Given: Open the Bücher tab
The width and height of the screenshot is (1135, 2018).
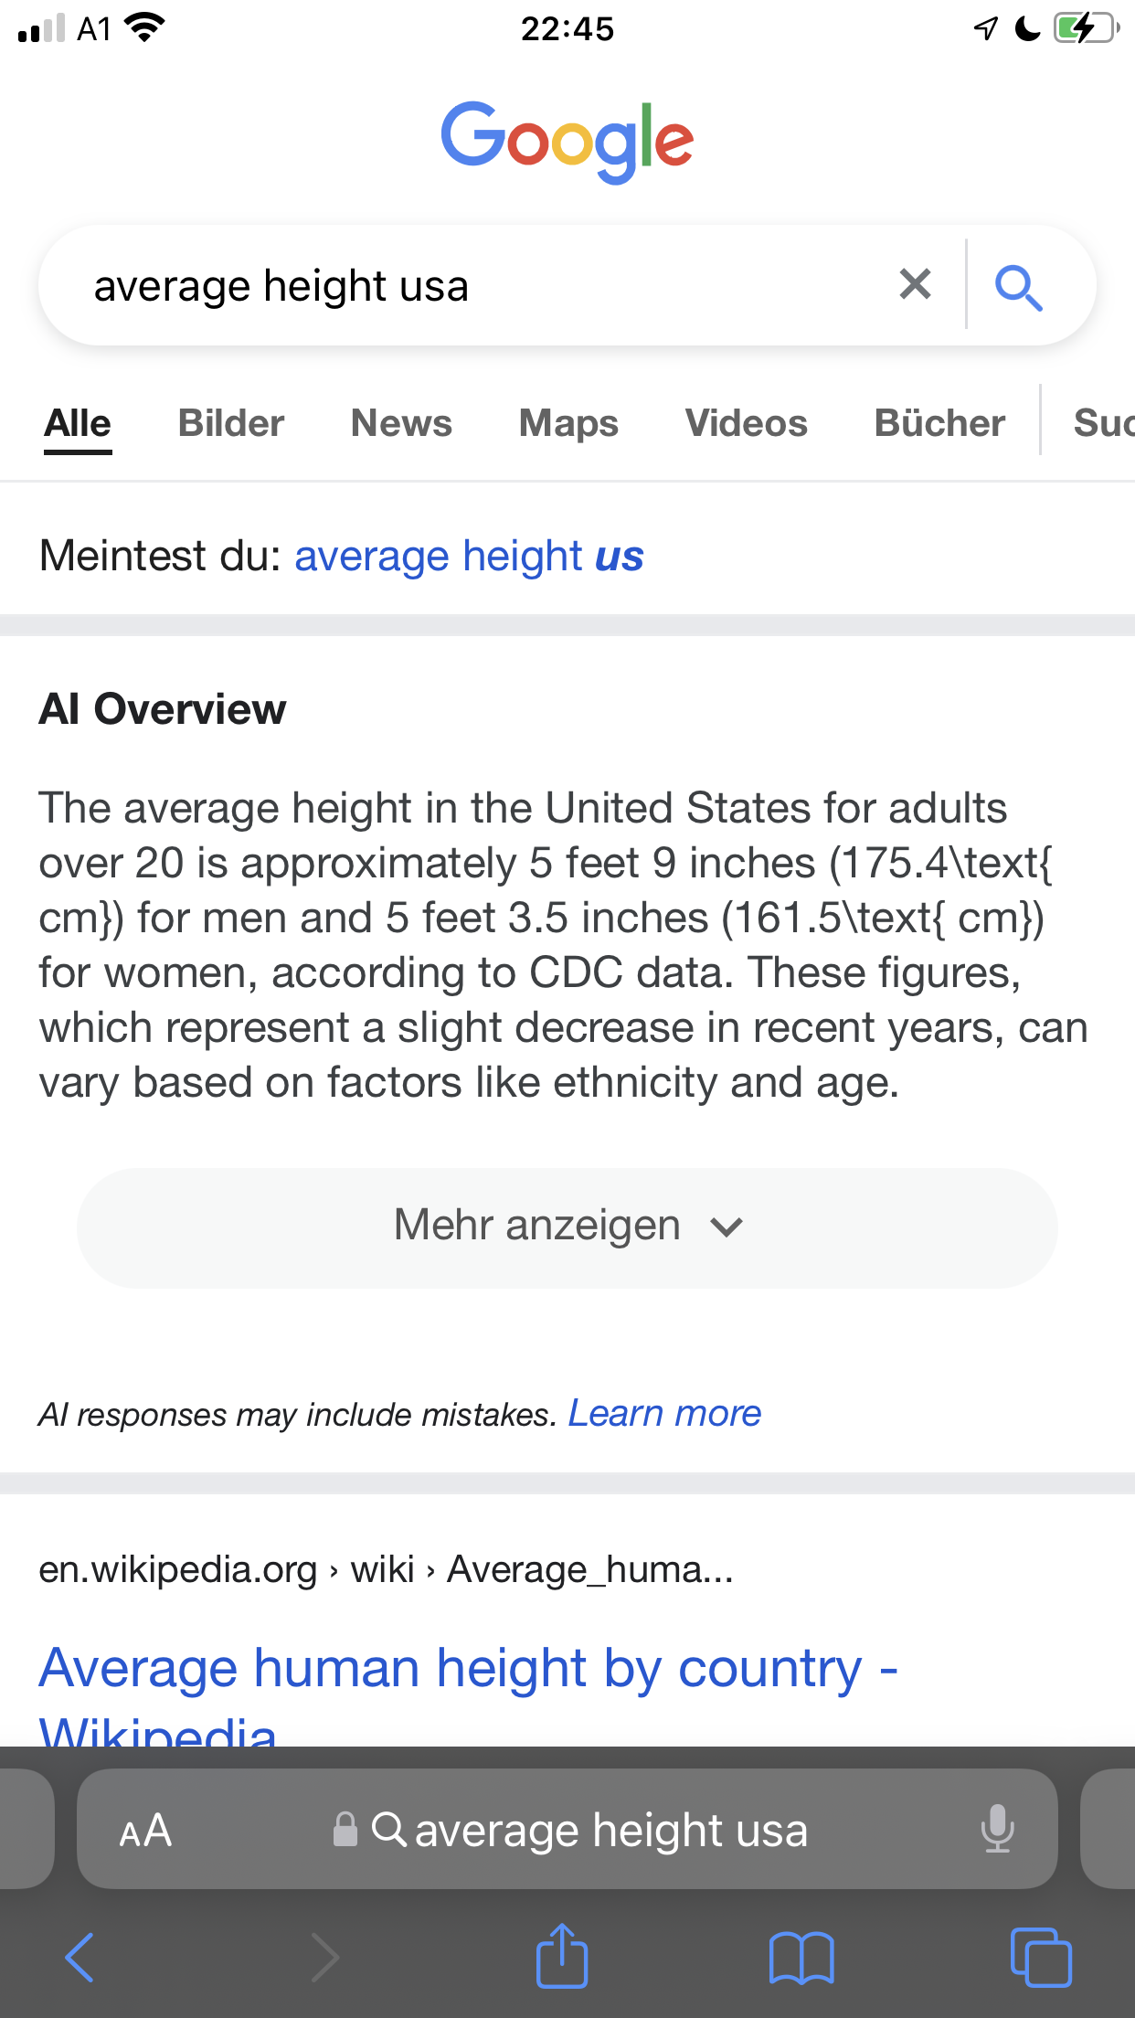Looking at the screenshot, I should coord(939,423).
